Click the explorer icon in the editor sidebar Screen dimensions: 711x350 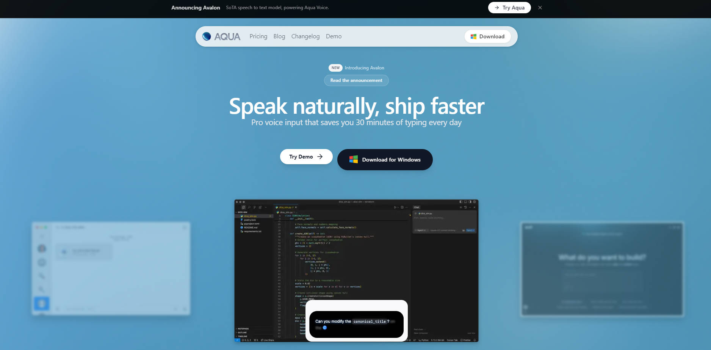pyautogui.click(x=243, y=207)
